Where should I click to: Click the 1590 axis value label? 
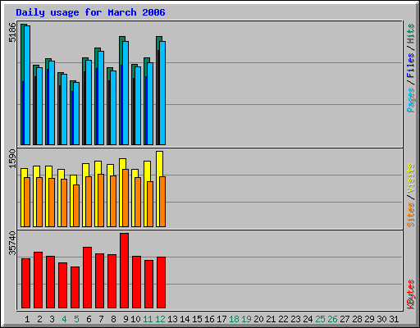click(x=12, y=158)
